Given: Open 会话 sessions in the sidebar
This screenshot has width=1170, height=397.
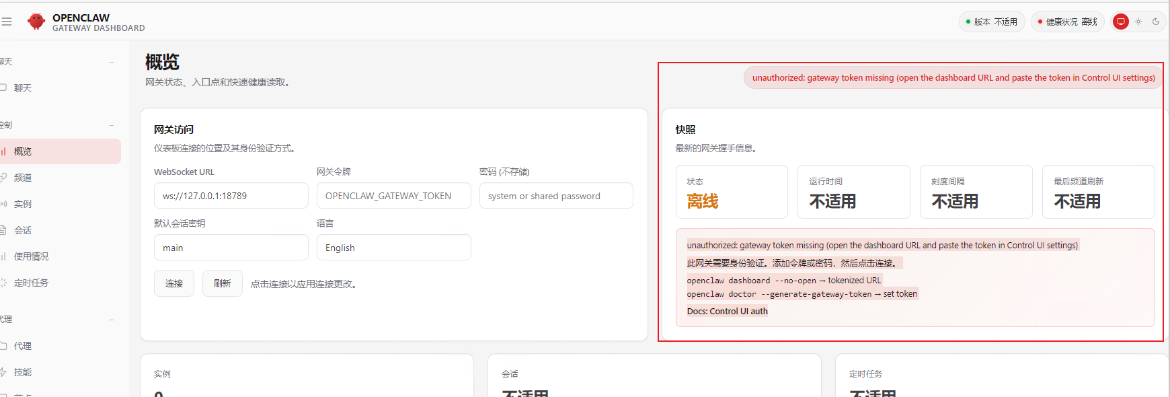Looking at the screenshot, I should [x=61, y=230].
